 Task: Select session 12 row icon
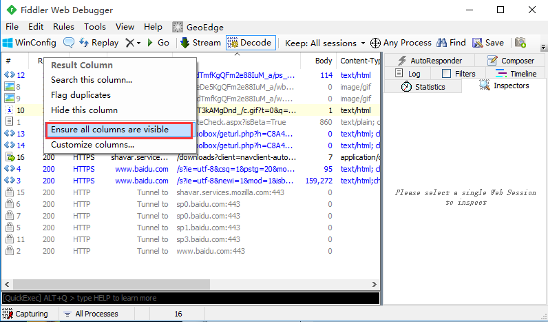click(x=10, y=75)
